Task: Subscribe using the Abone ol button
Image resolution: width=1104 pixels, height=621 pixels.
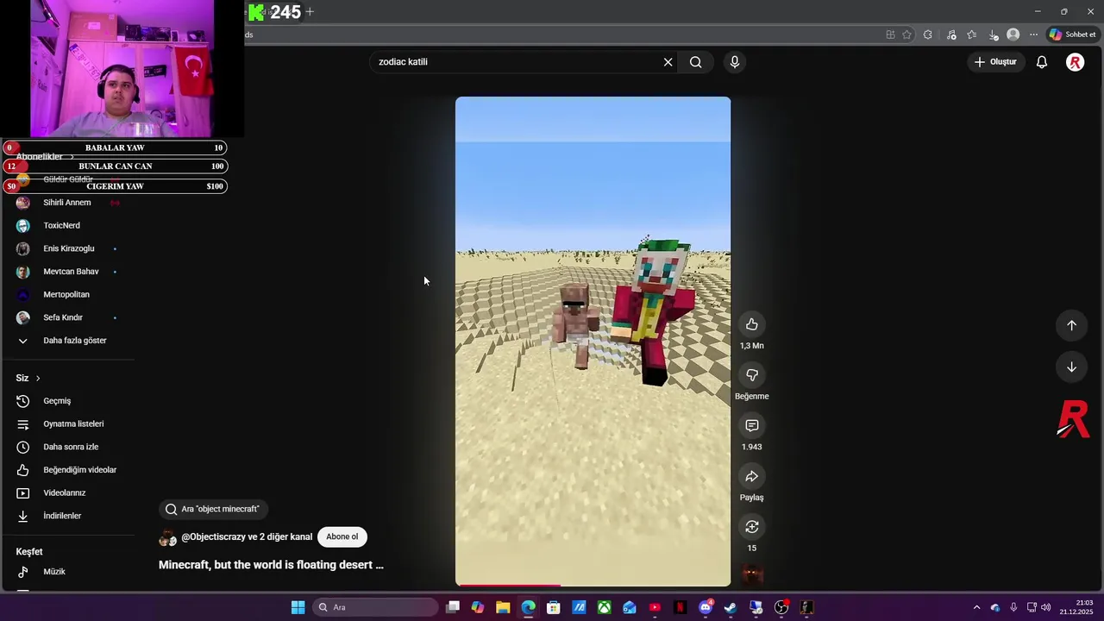Action: point(342,536)
